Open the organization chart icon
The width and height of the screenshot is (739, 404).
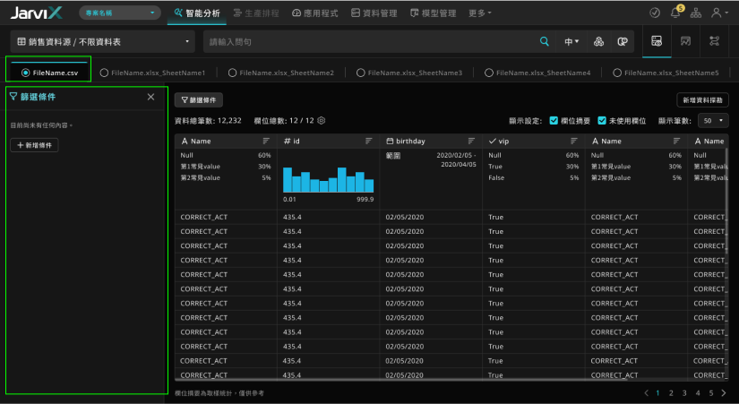(x=696, y=13)
